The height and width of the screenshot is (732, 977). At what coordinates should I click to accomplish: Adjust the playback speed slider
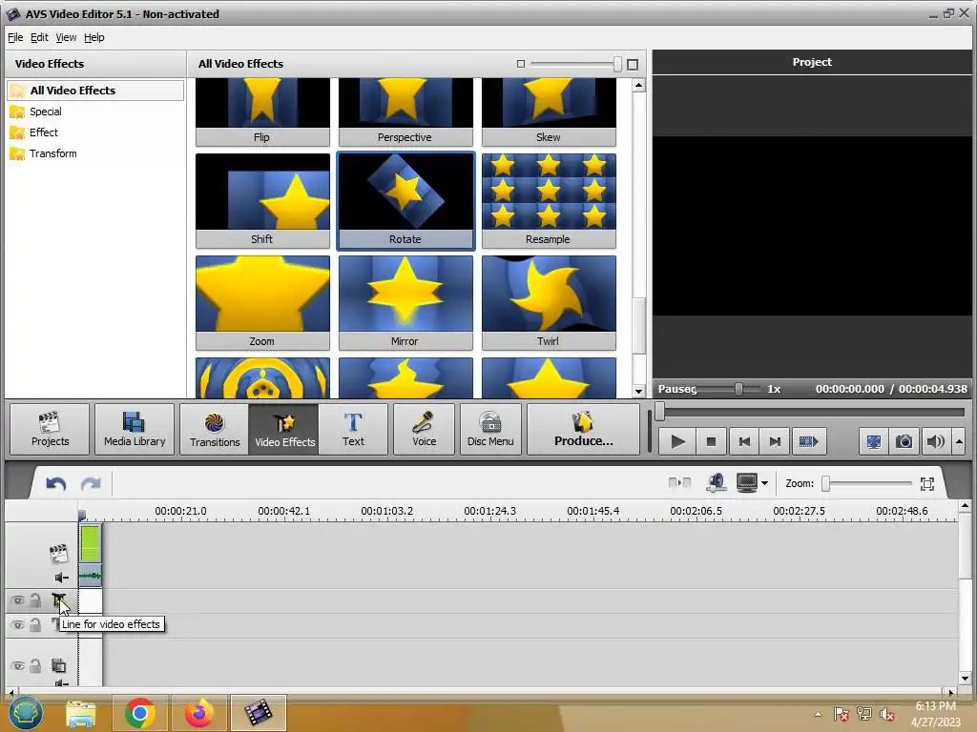(x=739, y=389)
